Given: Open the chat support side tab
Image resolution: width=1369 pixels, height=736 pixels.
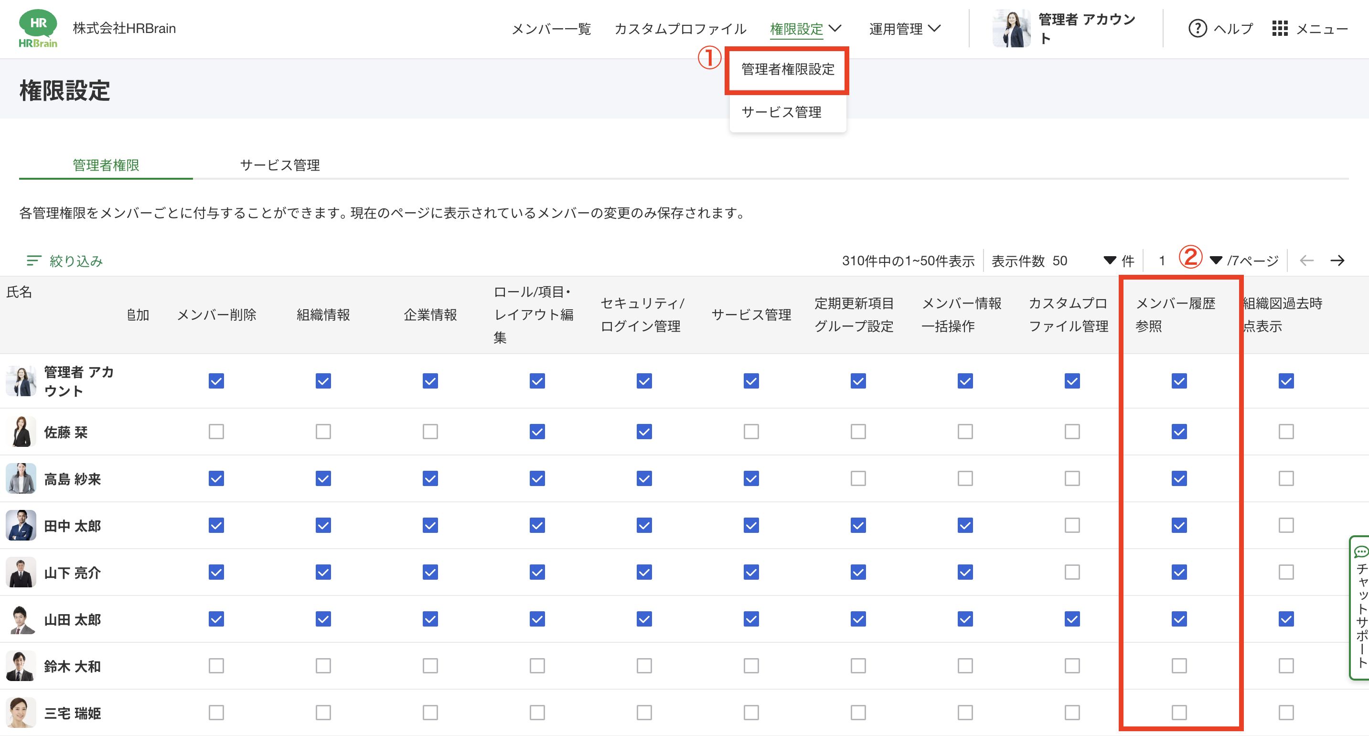Looking at the screenshot, I should pyautogui.click(x=1360, y=607).
